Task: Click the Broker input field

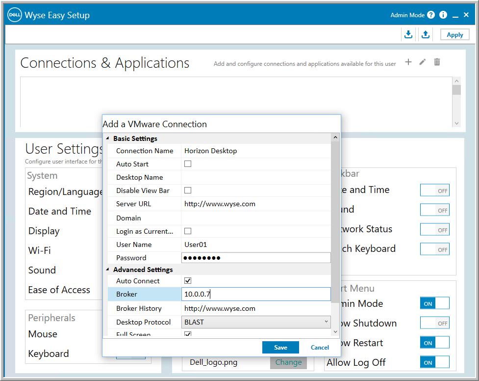Action: point(256,294)
